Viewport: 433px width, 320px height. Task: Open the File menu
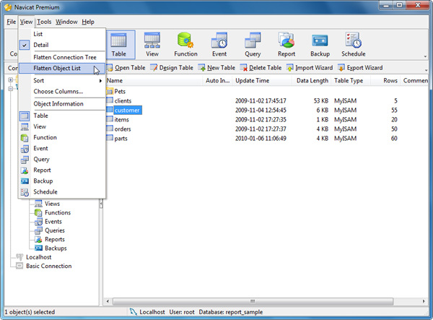click(12, 22)
